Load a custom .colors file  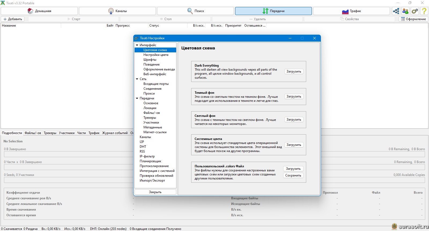(x=293, y=169)
